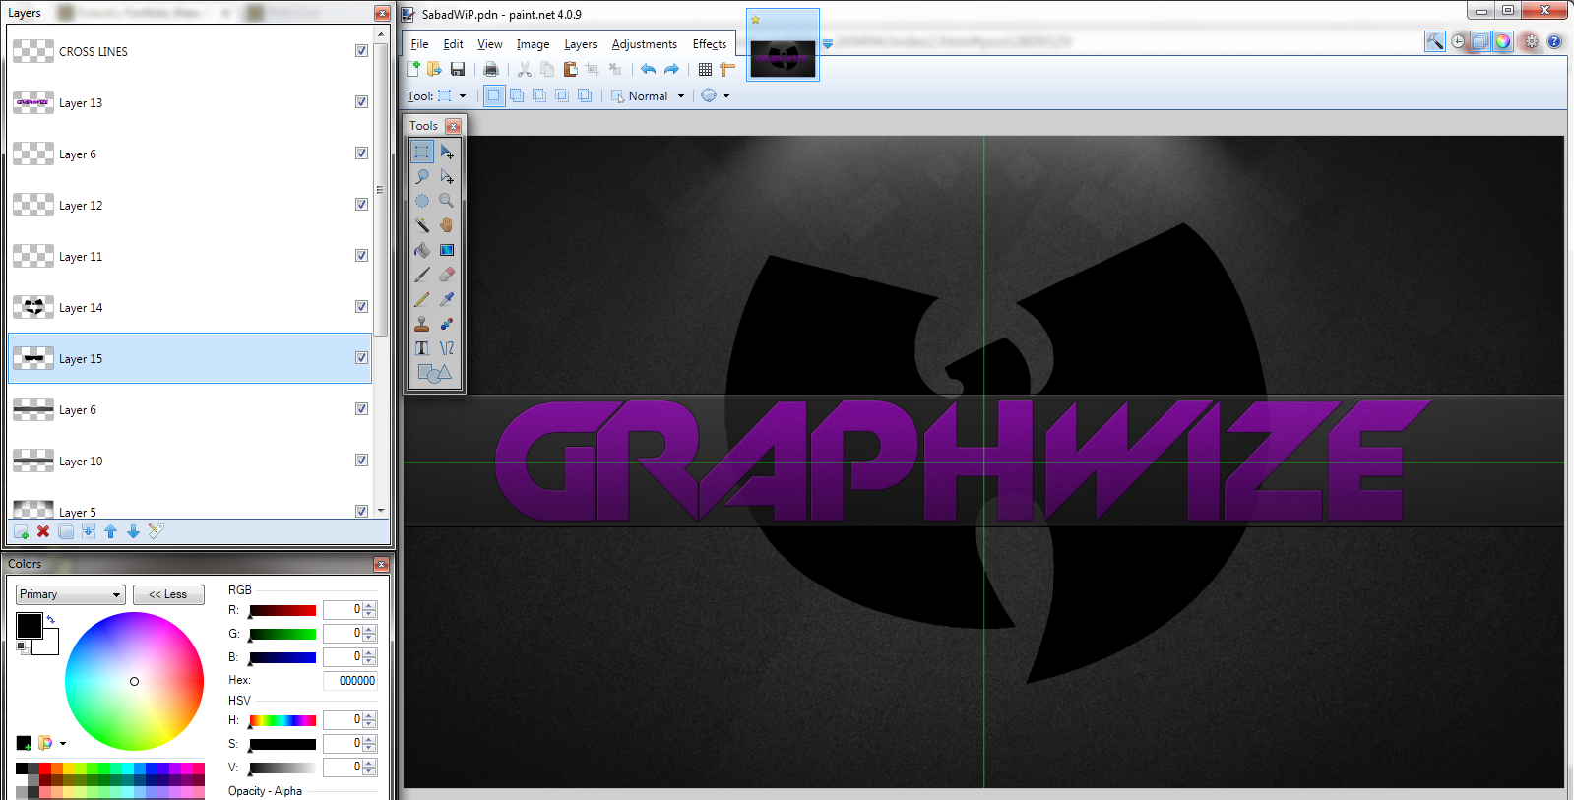Image resolution: width=1574 pixels, height=800 pixels.
Task: Select the Paint Bucket tool
Action: point(422,250)
